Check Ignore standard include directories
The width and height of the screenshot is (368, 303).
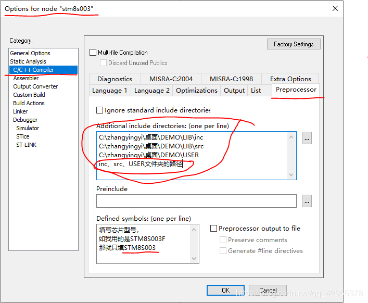(99, 110)
